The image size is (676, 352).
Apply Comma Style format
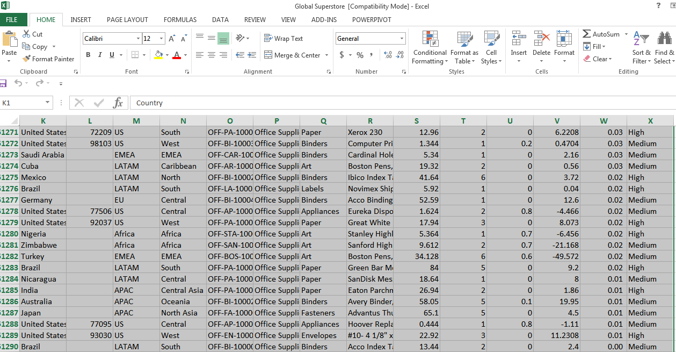[372, 55]
